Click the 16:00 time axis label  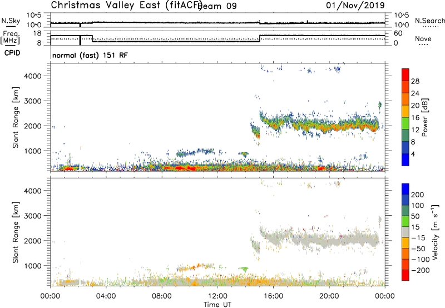[273, 296]
